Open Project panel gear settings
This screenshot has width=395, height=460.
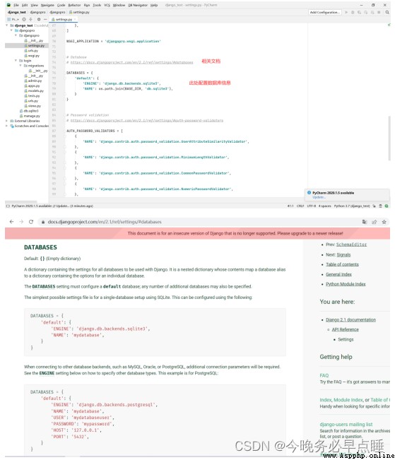pos(39,19)
